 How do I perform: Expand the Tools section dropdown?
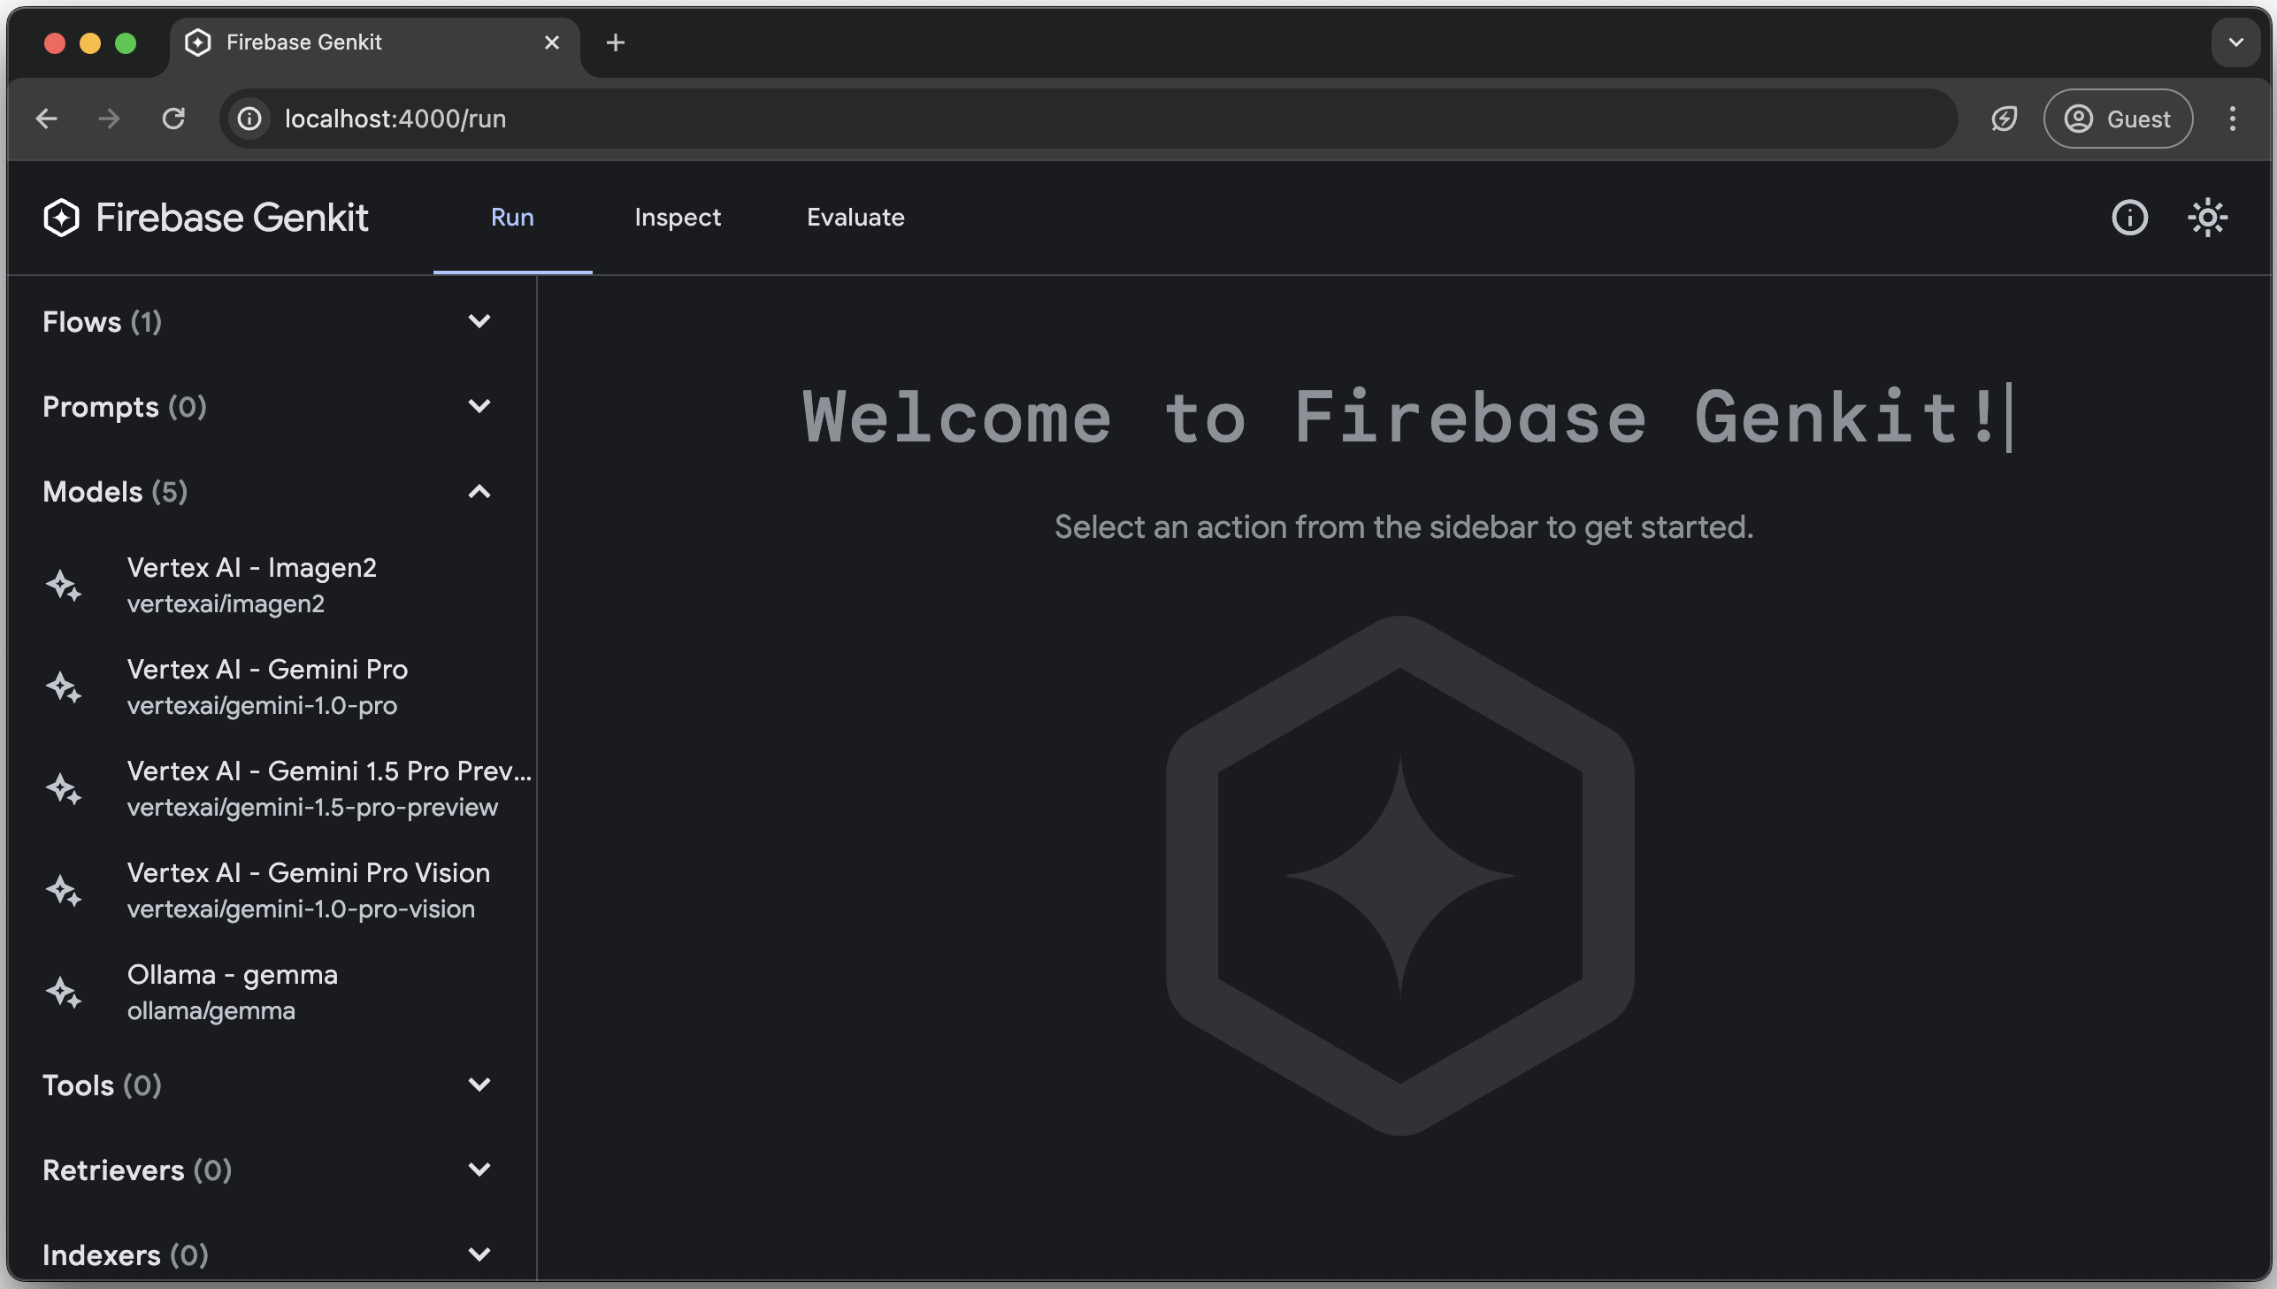[479, 1084]
